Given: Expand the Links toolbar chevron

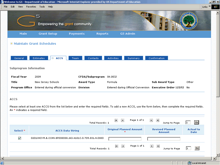Looking at the screenshot, I should click(209, 6).
